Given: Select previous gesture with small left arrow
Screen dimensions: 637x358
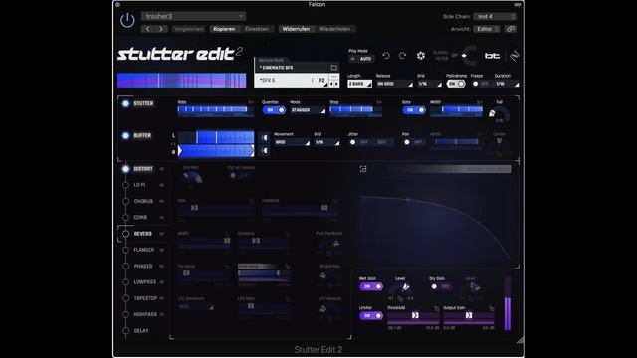Looking at the screenshot, I should (331, 84).
